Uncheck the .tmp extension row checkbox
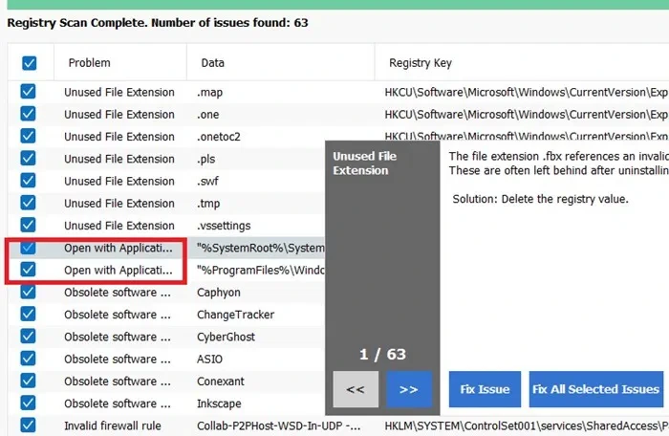 click(x=28, y=203)
